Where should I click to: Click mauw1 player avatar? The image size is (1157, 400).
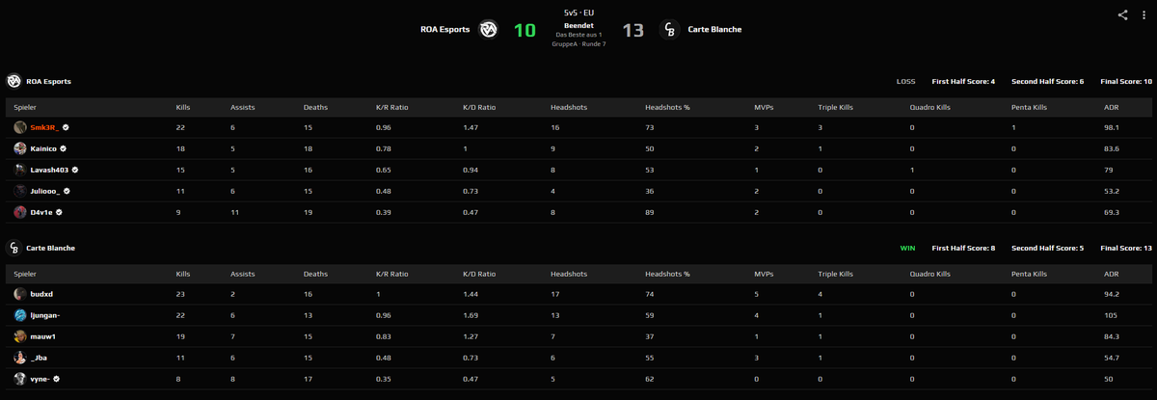pyautogui.click(x=20, y=336)
